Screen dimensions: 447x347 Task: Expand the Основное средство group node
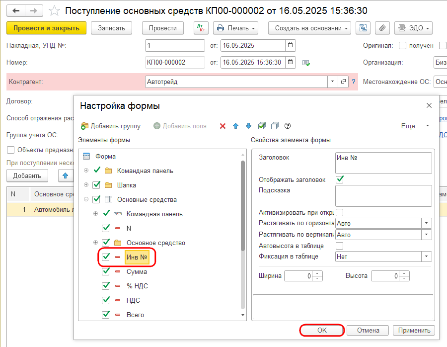[x=95, y=243]
